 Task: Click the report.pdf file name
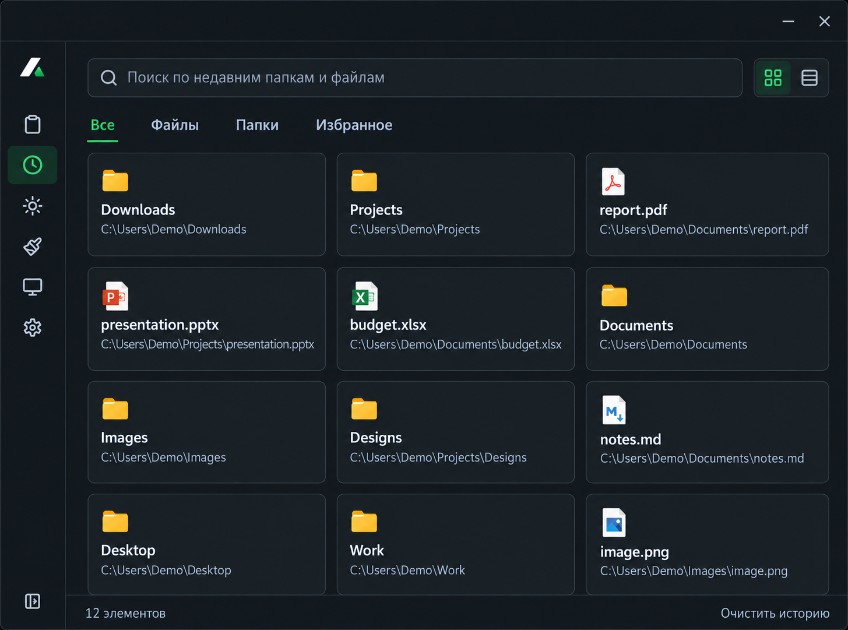tap(633, 210)
